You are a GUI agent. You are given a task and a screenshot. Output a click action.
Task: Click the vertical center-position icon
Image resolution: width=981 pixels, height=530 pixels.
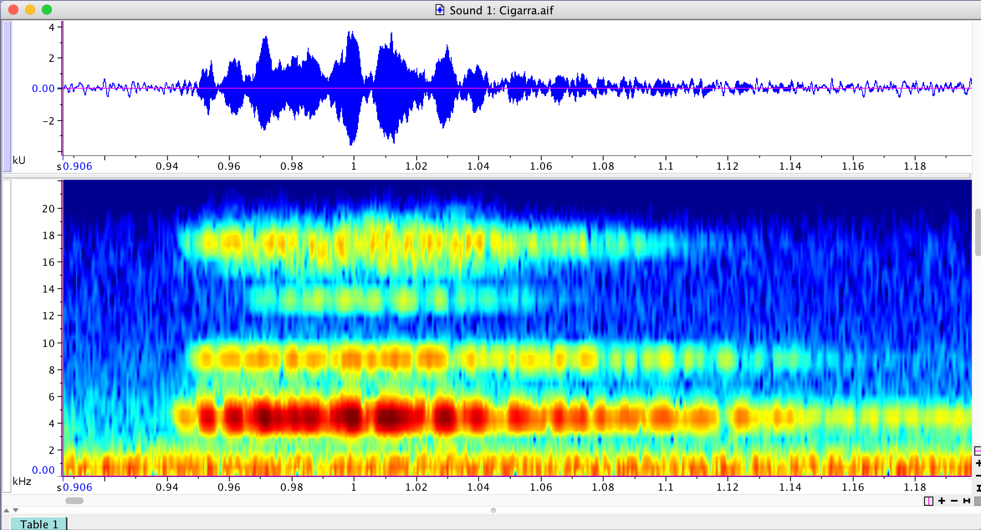(x=978, y=451)
